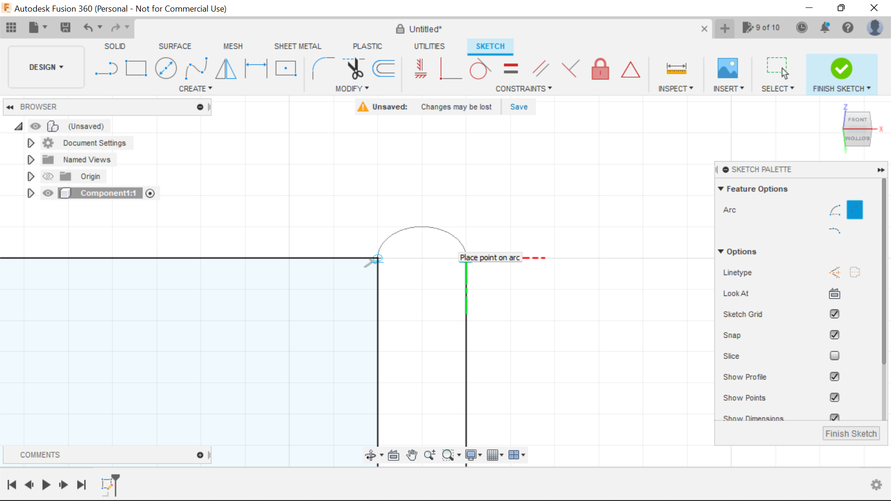
Task: Click the Select tool icon
Action: click(777, 69)
